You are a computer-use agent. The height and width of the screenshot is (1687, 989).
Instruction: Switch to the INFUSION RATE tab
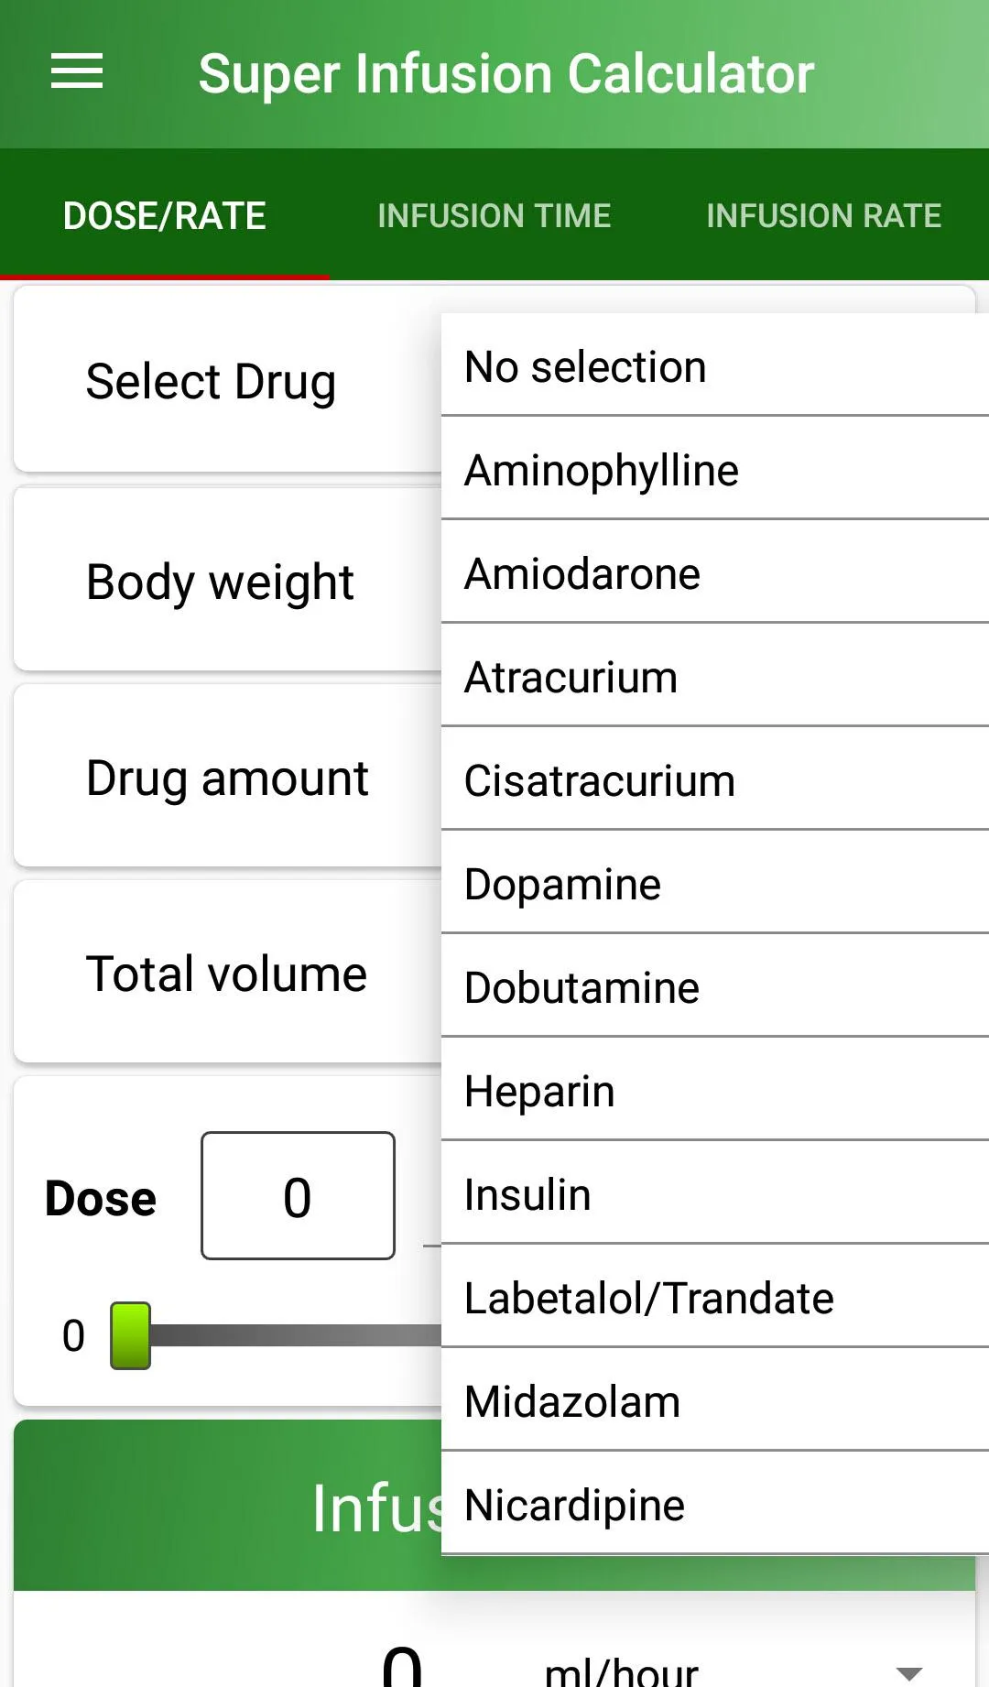point(824,216)
